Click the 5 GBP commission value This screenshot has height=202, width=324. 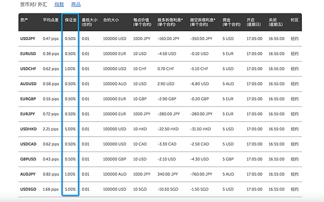pos(228,159)
